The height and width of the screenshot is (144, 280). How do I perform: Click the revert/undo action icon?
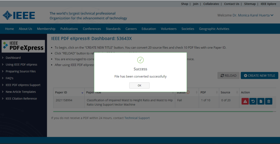[253, 101]
